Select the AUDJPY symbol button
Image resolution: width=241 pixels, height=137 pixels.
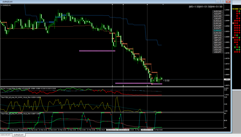[218, 14]
